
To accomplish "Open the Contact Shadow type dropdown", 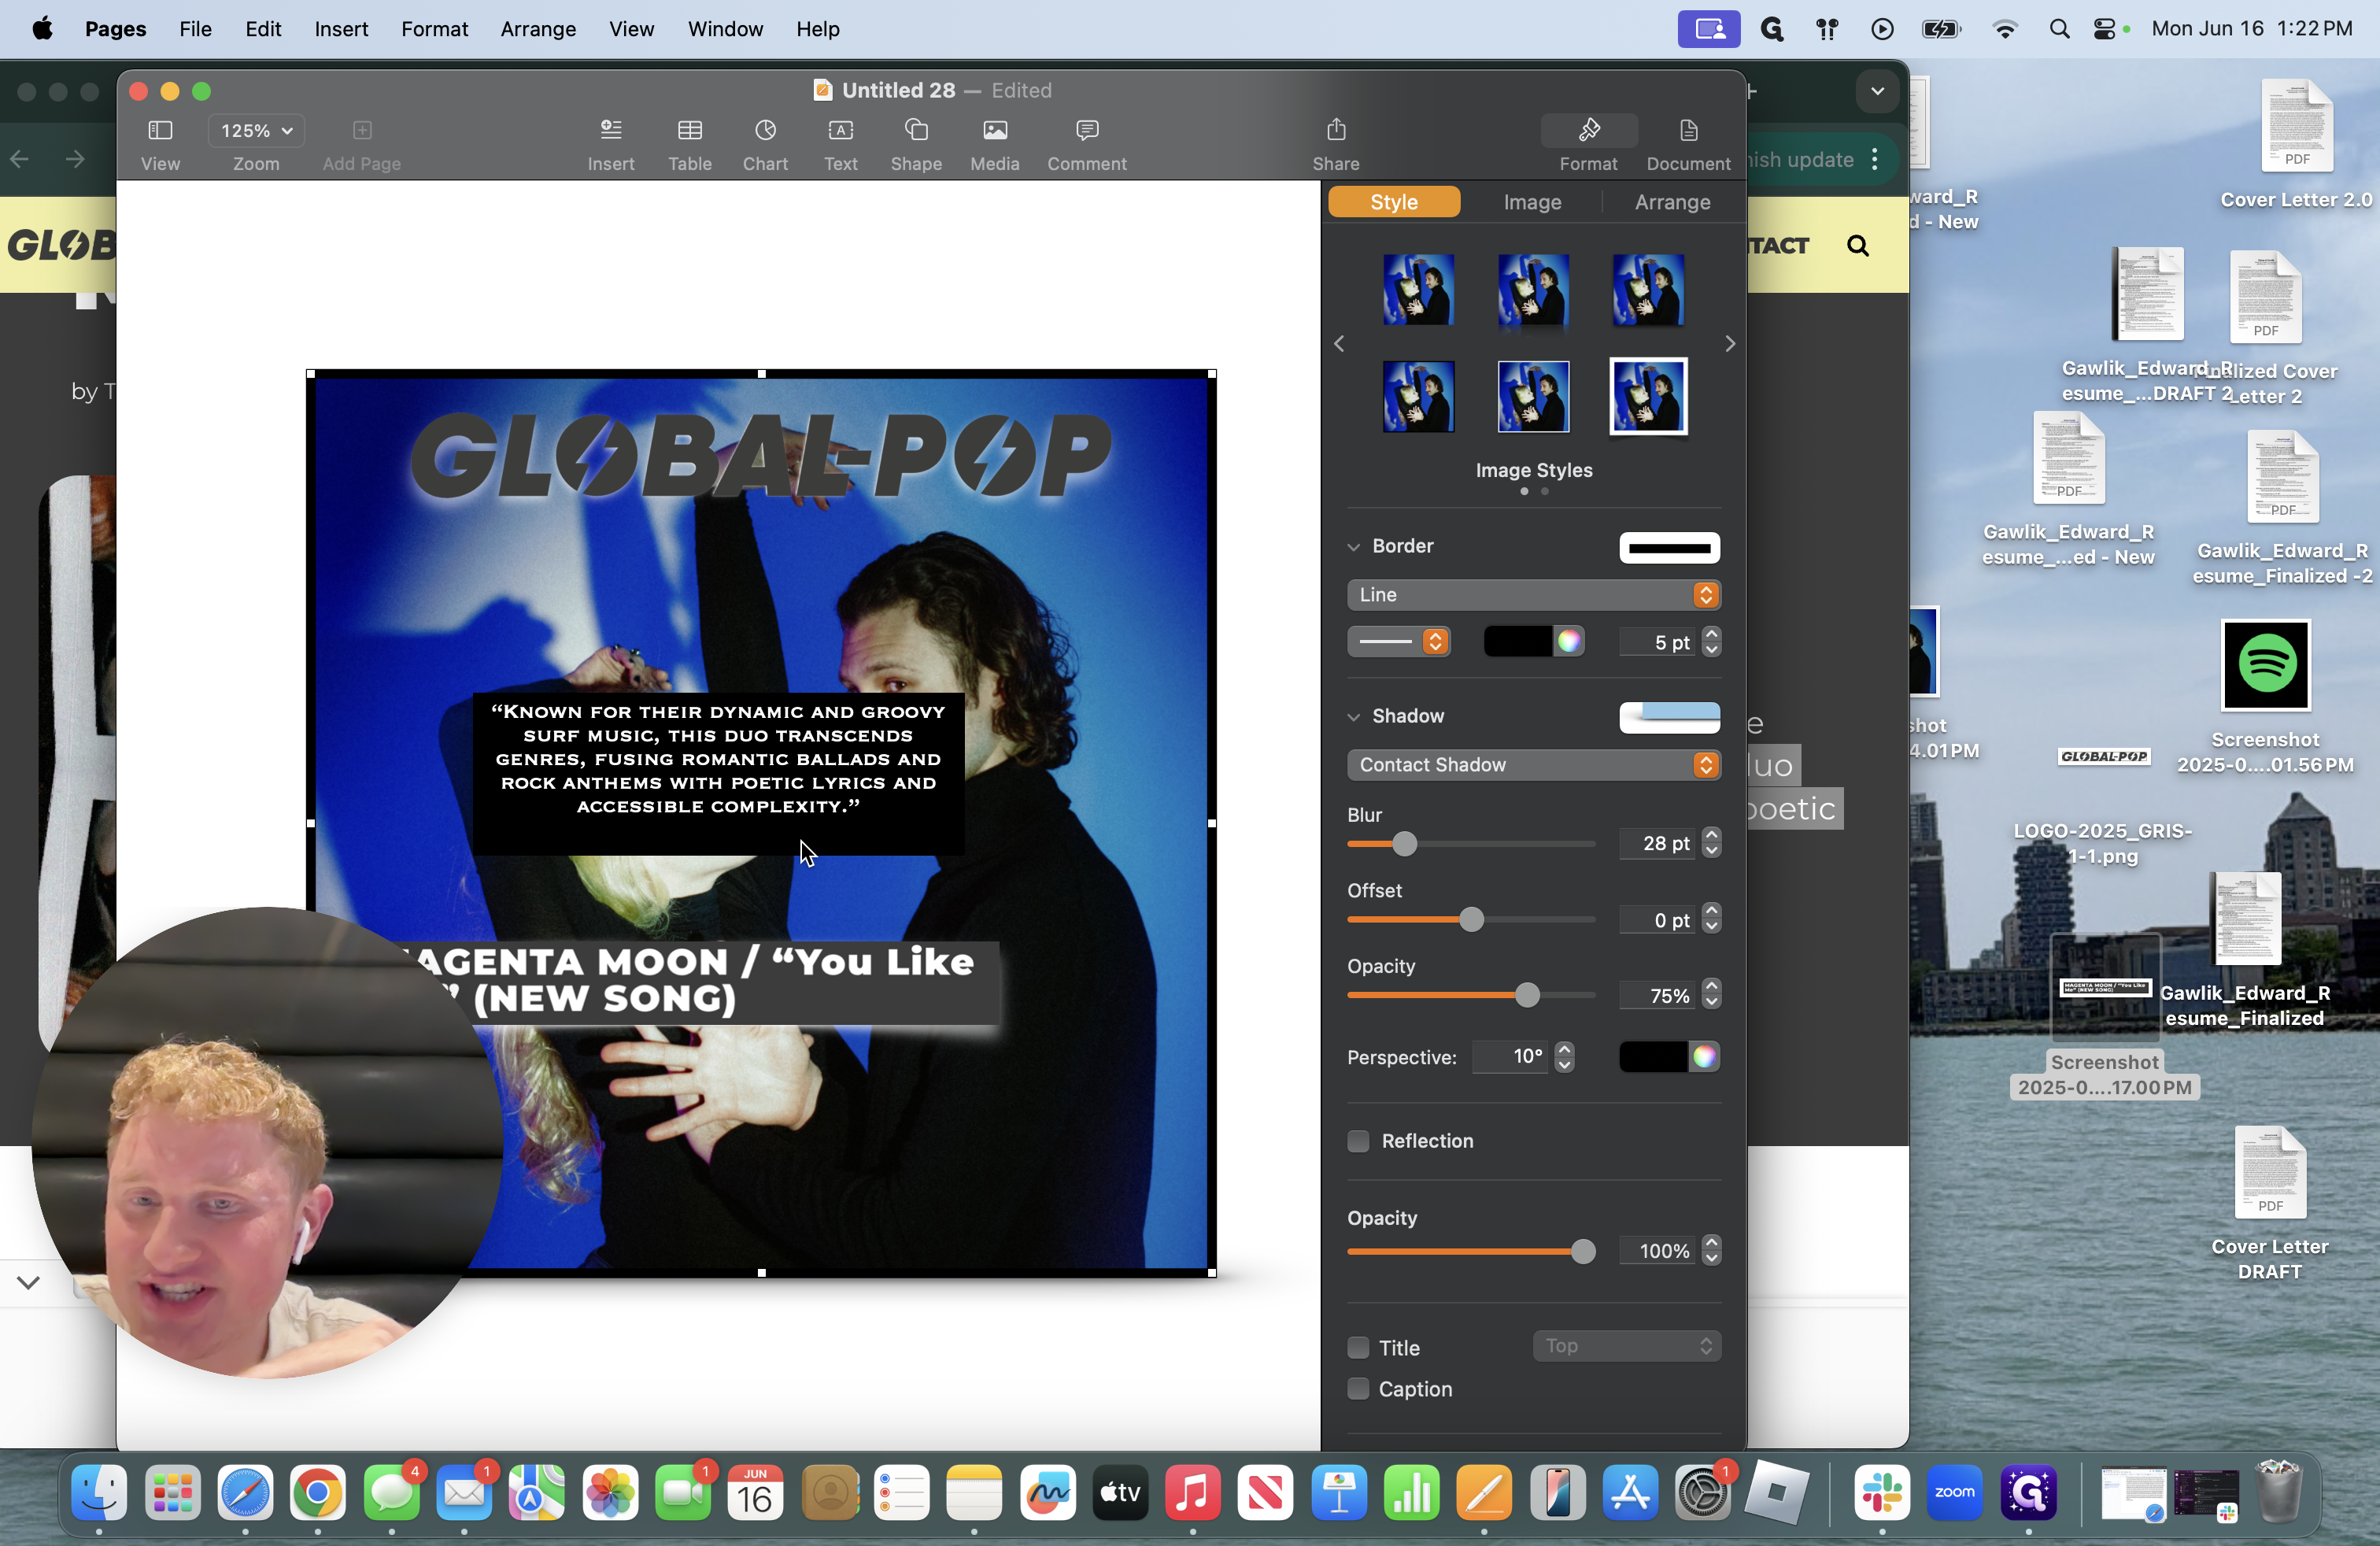I will click(1533, 765).
